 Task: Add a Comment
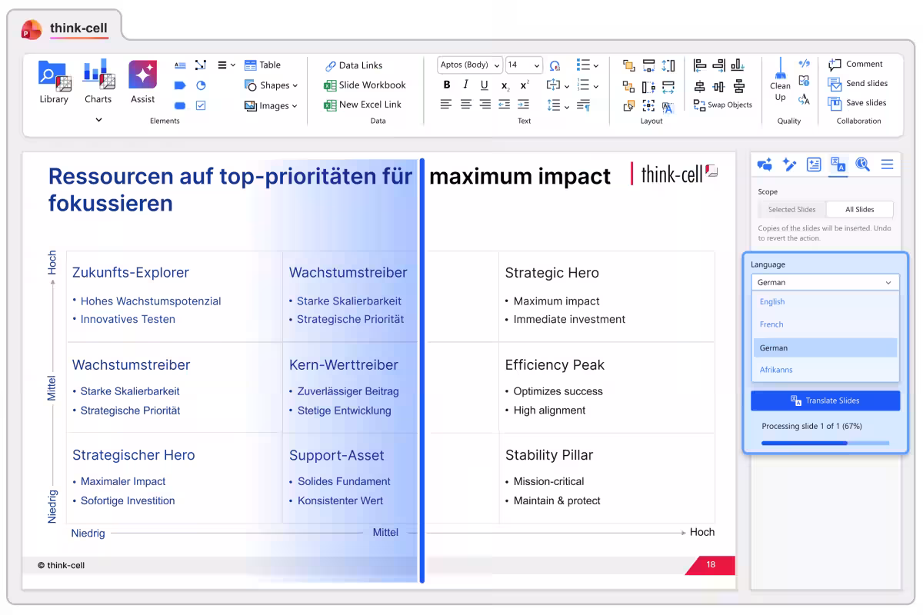pyautogui.click(x=855, y=65)
